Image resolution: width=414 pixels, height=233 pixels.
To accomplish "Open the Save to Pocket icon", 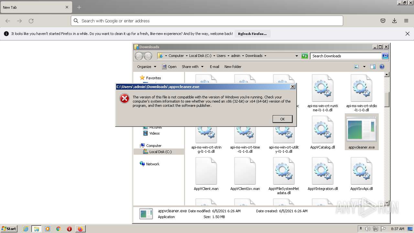I will (x=383, y=21).
